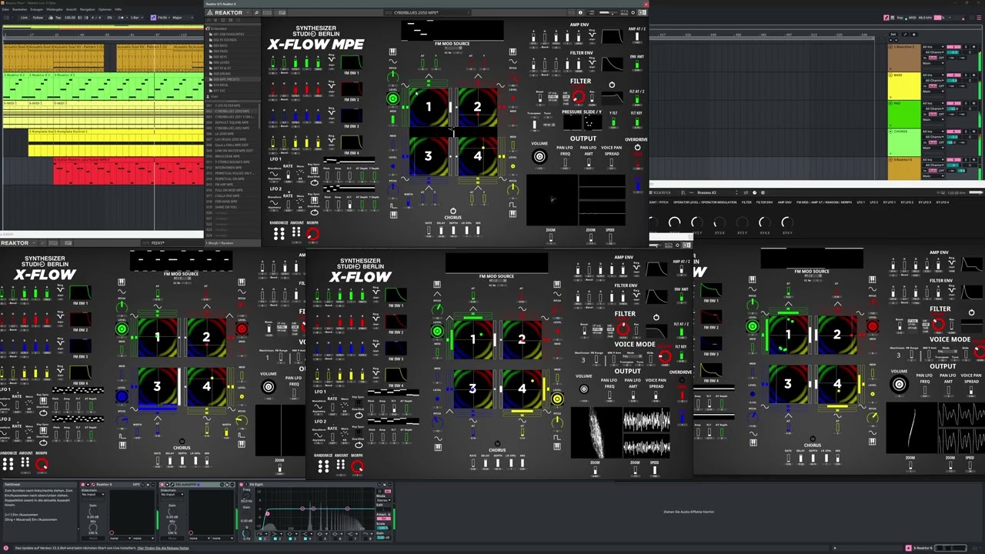Open the Major scale dropdown in Ableton toolbar

point(182,18)
